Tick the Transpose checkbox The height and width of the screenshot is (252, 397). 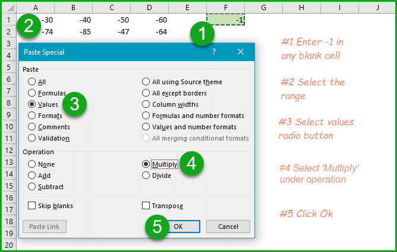(x=146, y=206)
